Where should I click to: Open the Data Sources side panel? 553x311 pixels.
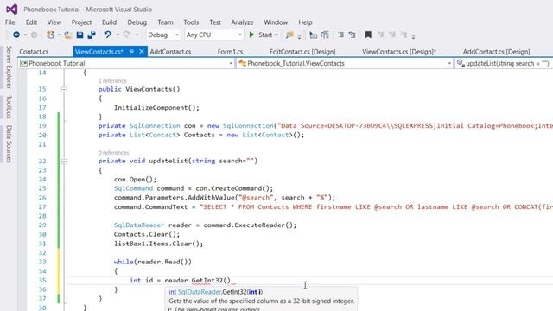(10, 144)
